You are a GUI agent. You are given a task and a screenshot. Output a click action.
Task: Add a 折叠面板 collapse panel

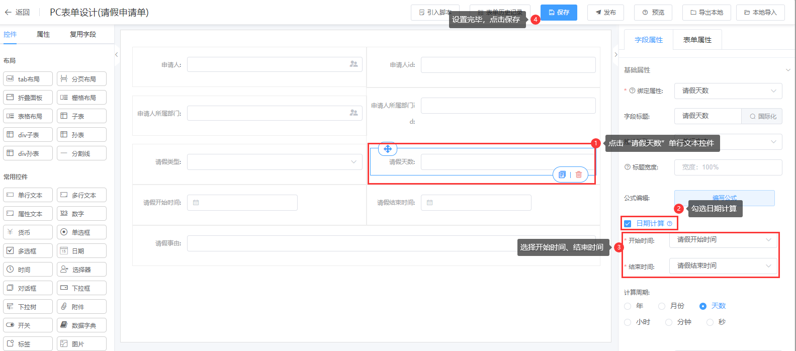28,98
